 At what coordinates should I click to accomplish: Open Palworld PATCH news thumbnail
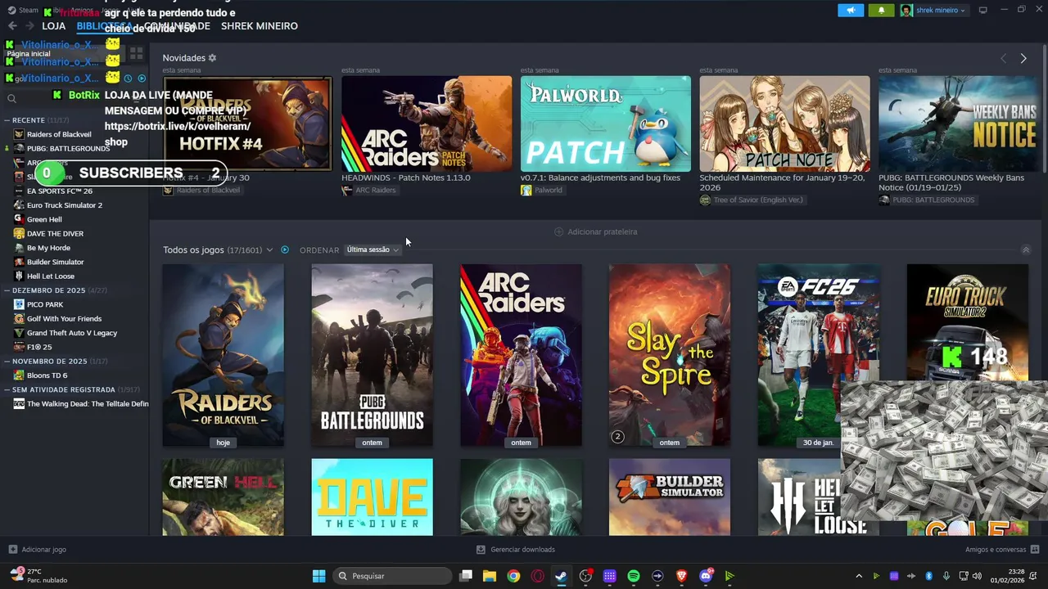point(606,124)
